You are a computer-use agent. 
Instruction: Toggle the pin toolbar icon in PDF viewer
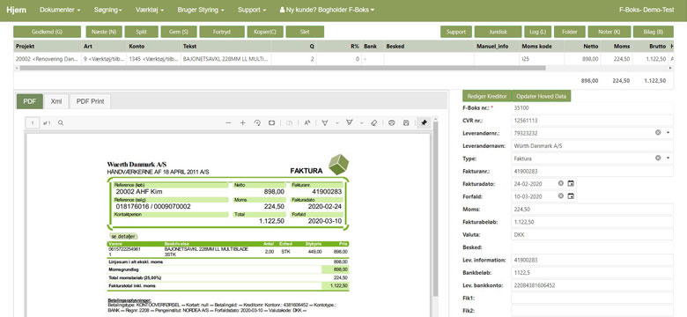click(424, 123)
